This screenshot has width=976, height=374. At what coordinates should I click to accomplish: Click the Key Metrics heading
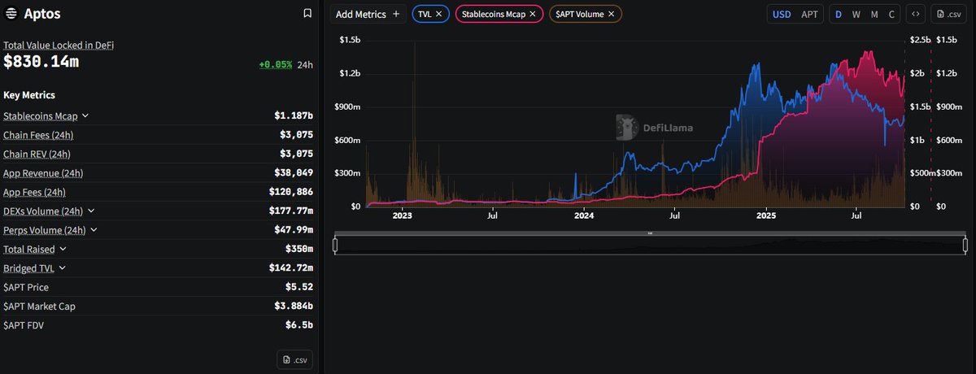pyautogui.click(x=29, y=95)
